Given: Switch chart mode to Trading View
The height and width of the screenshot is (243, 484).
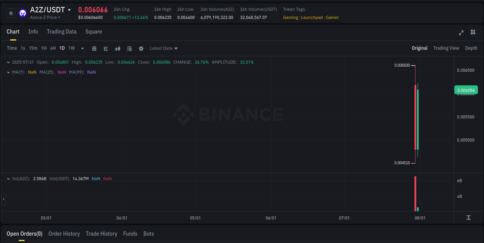Looking at the screenshot, I should pos(446,48).
